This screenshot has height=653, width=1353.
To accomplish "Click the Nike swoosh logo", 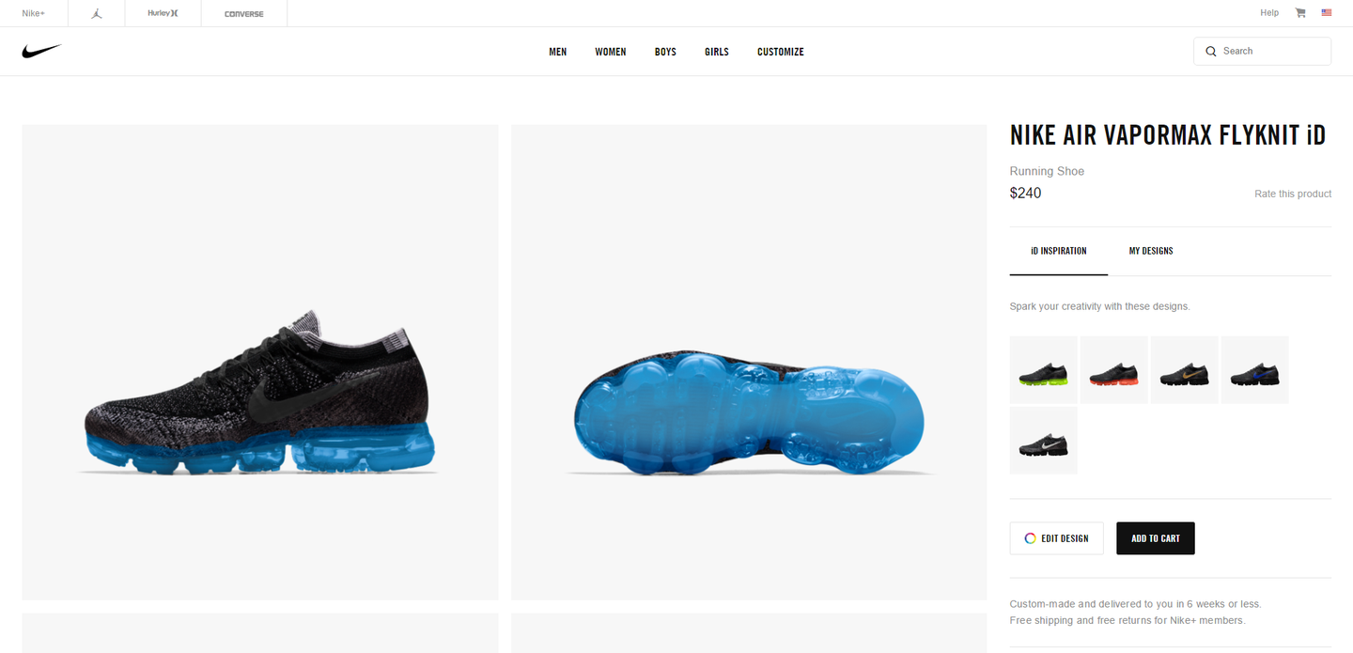I will tap(42, 51).
